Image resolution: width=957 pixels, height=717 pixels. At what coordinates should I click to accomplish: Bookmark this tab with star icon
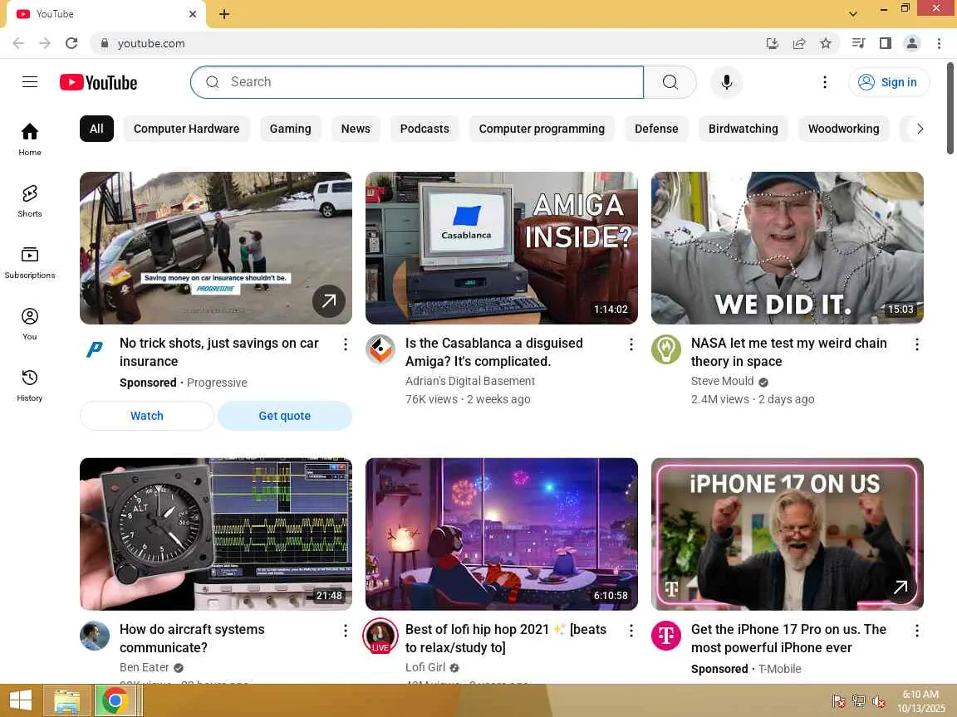pos(825,43)
